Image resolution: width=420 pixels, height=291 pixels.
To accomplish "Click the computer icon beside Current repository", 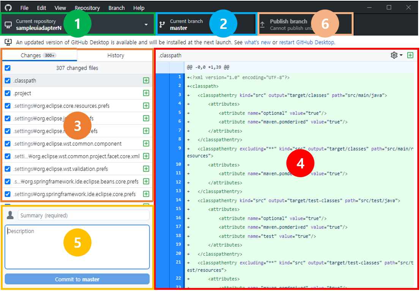I will (8, 25).
